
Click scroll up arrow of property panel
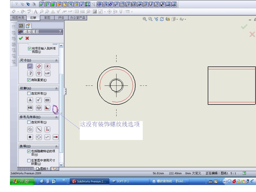click(x=61, y=46)
